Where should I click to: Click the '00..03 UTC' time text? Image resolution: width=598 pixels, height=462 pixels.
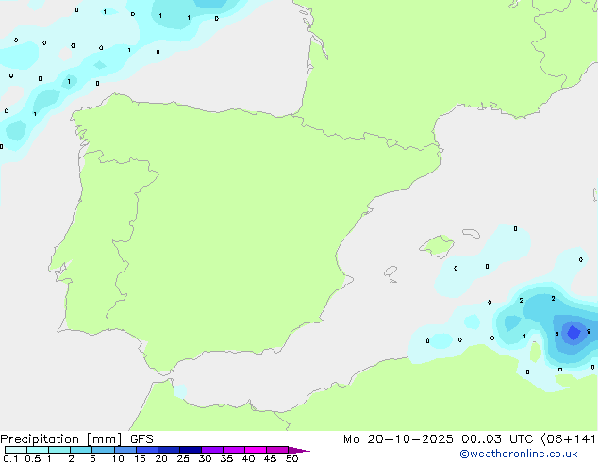[x=497, y=439]
